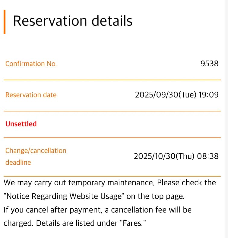Click the Reservation details heading
Screen dimensions: 228x238
coord(73,21)
